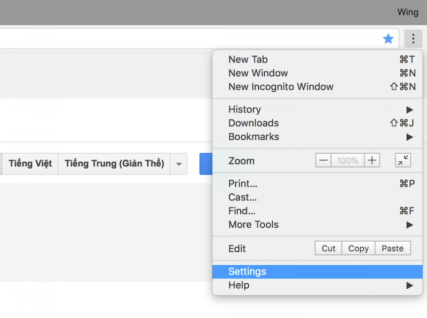
Task: Click in the address bar field
Action: pyautogui.click(x=187, y=38)
